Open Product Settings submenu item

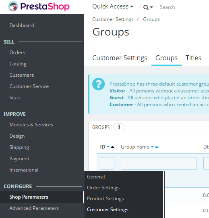click(x=106, y=199)
